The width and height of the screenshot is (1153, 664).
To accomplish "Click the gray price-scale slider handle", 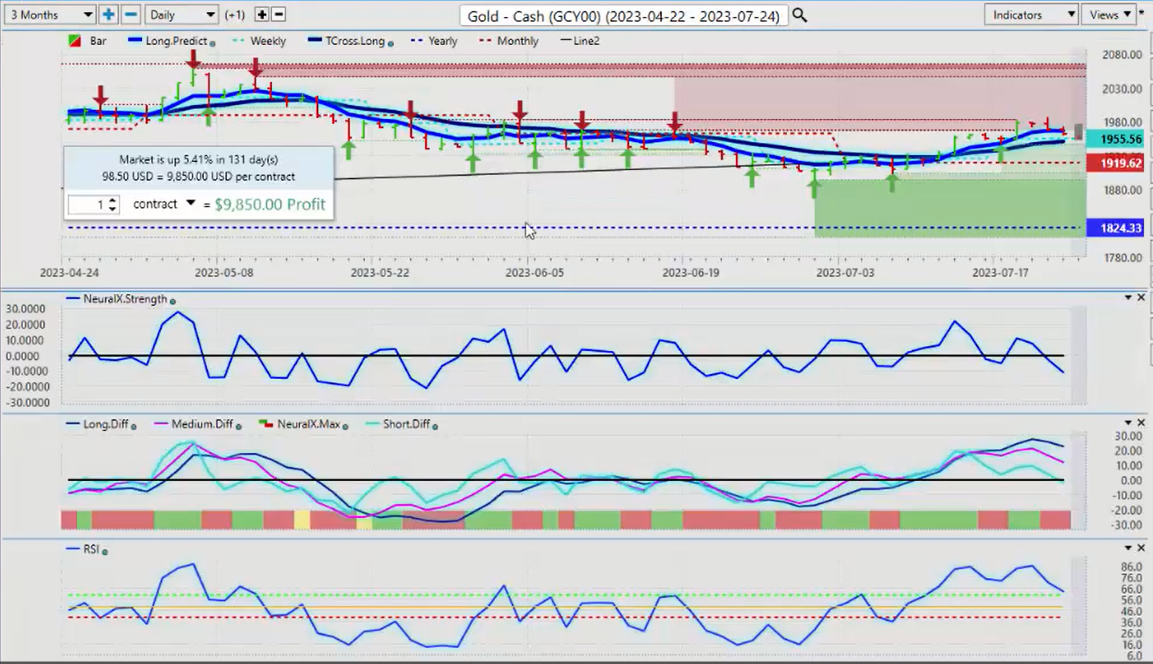I will coord(1080,132).
